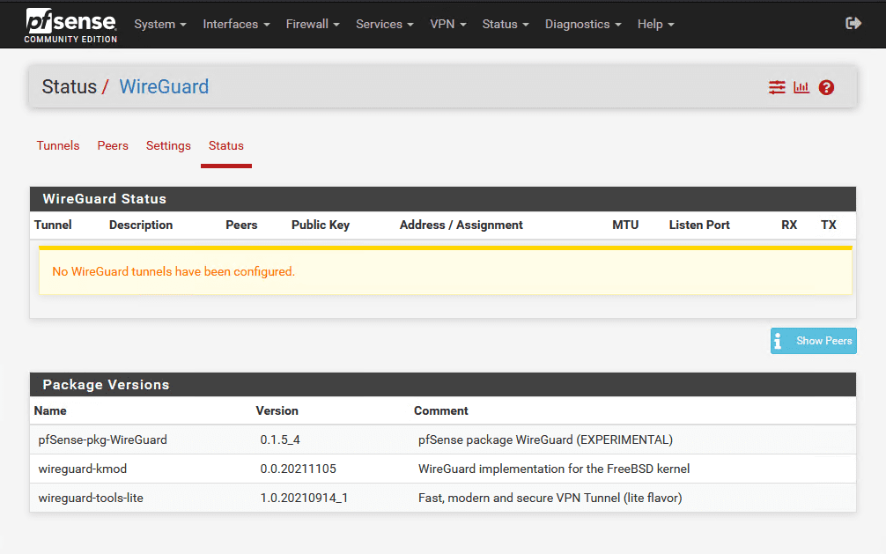886x554 pixels.
Task: Click version 0.0.20211105 cell
Action: point(298,469)
